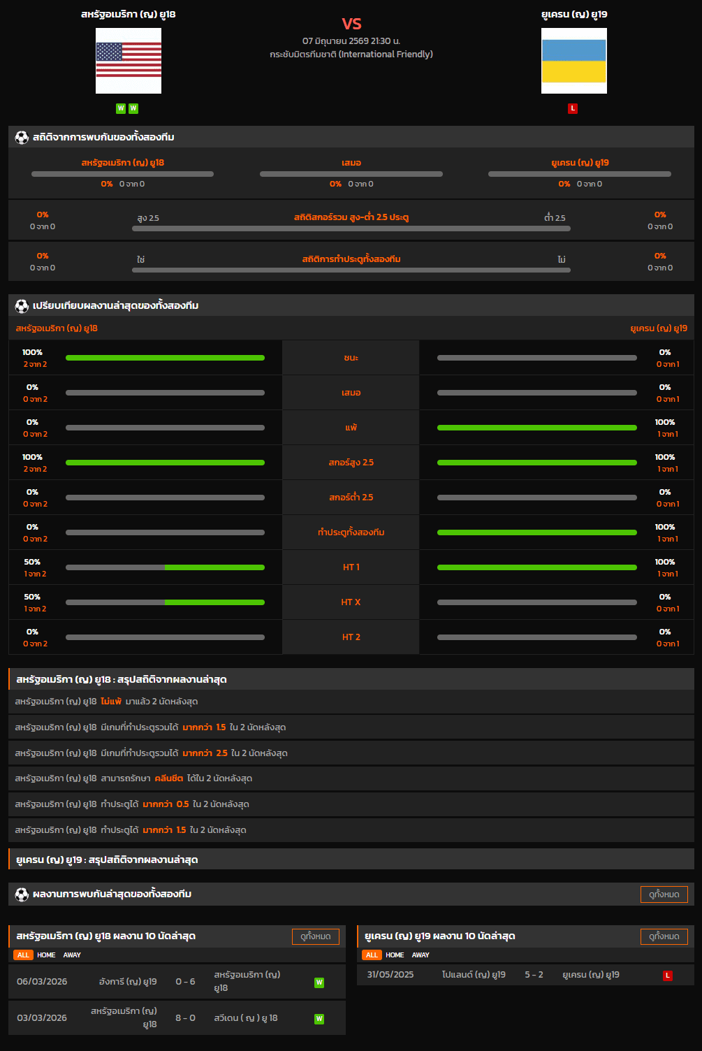Click 'สูง 2.5' label in combined score row
The image size is (702, 1051).
click(x=148, y=218)
